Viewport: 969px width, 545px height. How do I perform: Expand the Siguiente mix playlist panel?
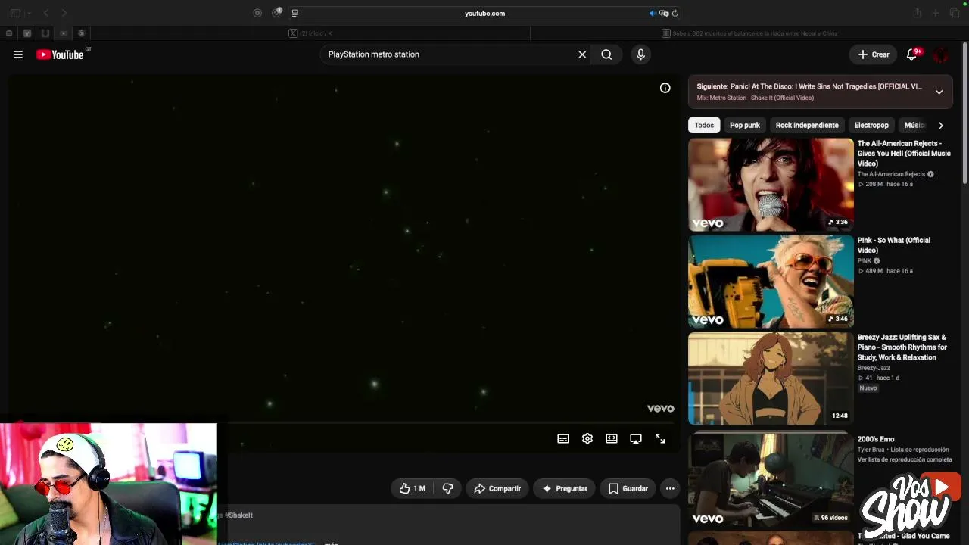coord(939,92)
